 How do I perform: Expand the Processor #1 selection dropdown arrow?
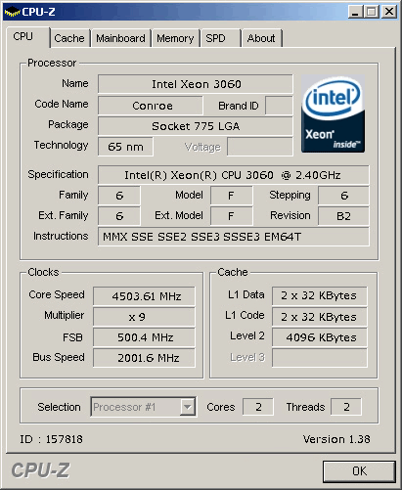tap(188, 407)
